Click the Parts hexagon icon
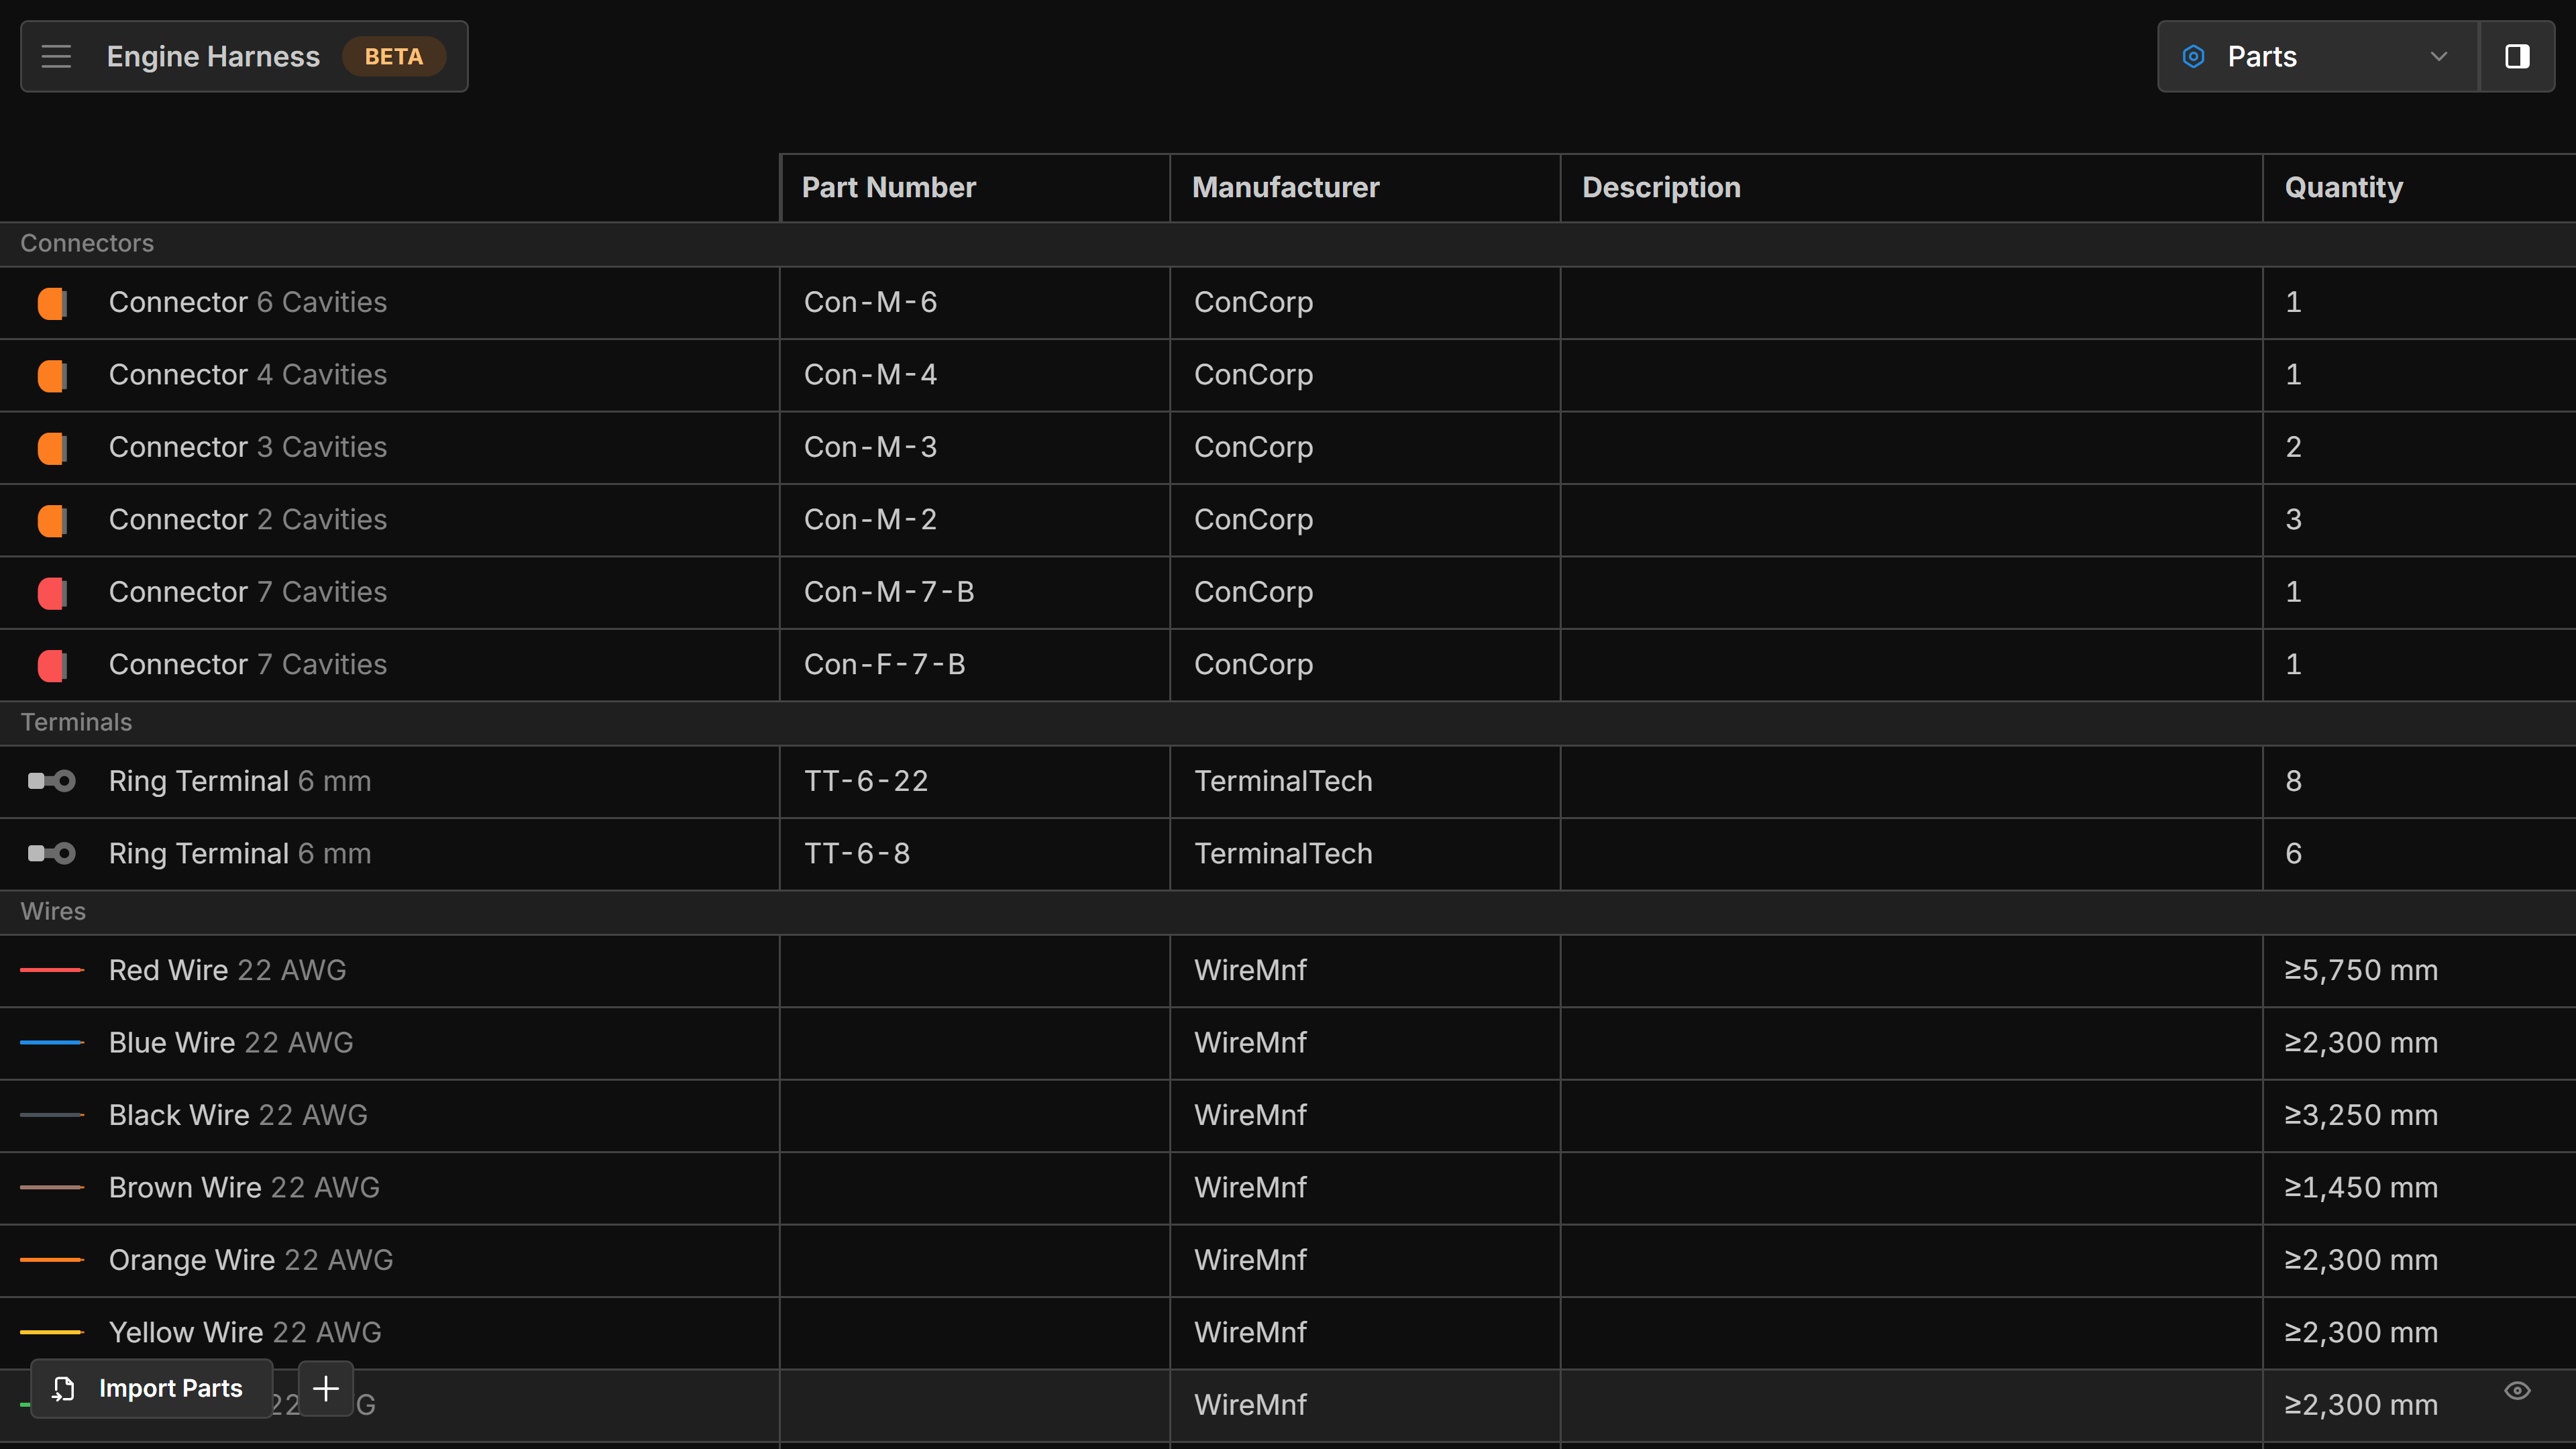 pos(2193,57)
